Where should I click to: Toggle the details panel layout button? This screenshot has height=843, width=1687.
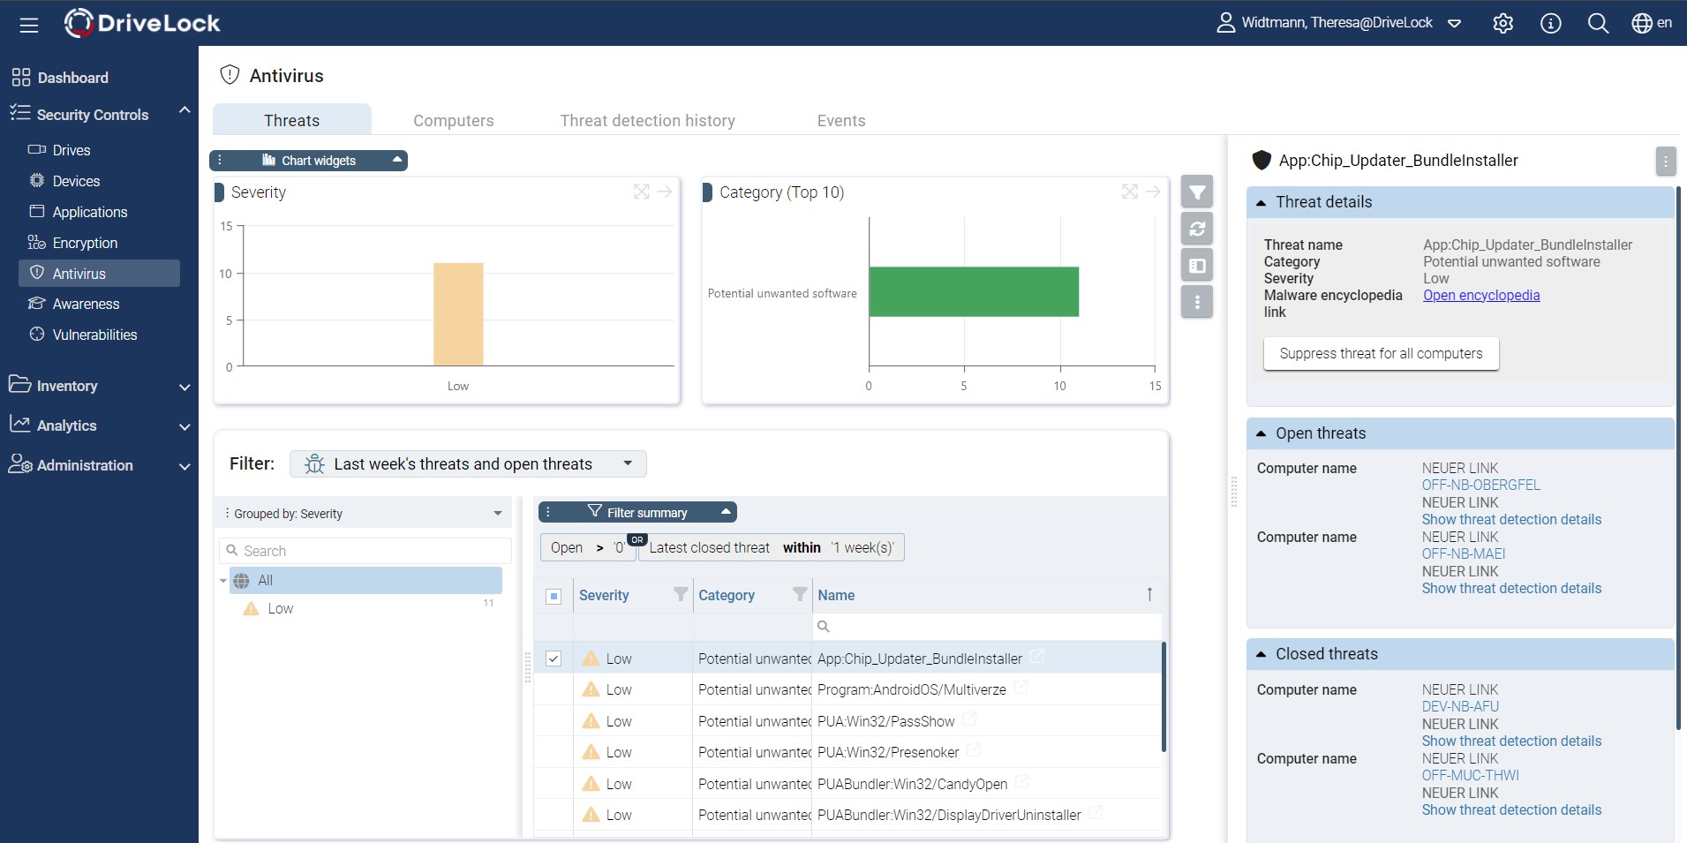[x=1197, y=265]
